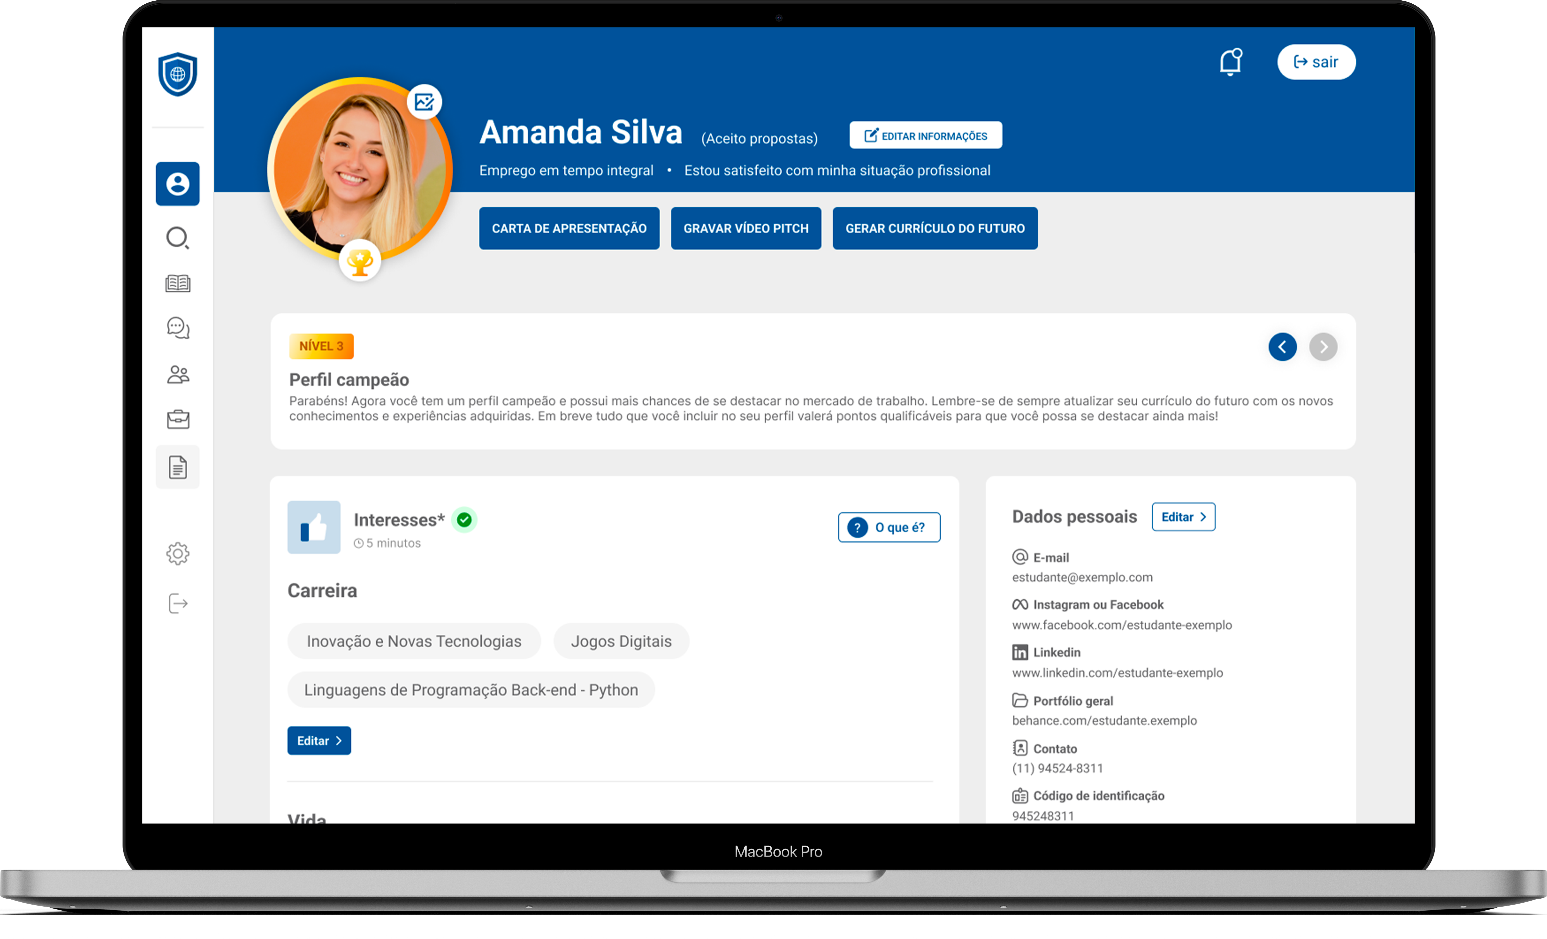1547x939 pixels.
Task: Change profile photo via image edit icon
Action: tap(424, 102)
